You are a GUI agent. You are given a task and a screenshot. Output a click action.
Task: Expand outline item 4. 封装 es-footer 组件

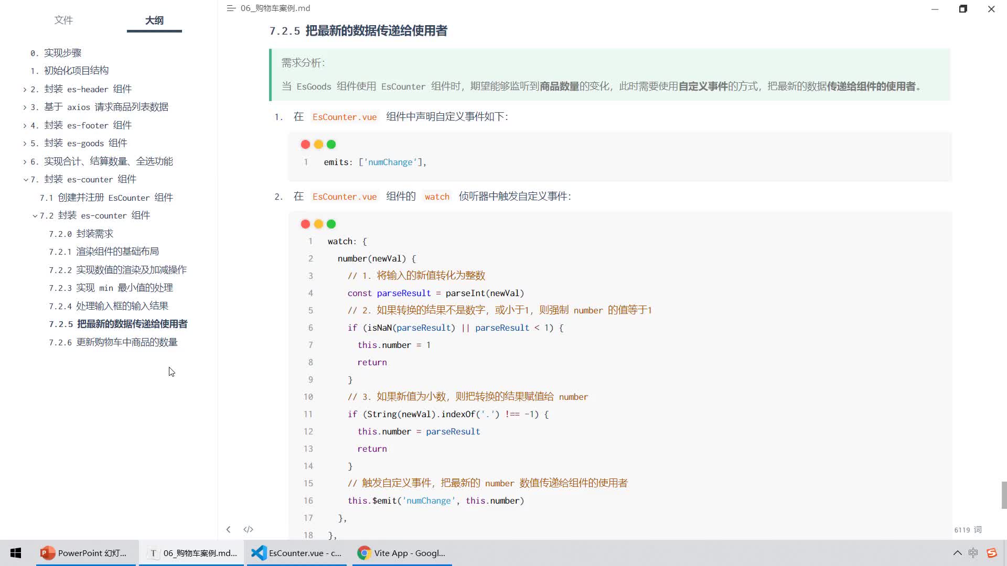pyautogui.click(x=25, y=126)
